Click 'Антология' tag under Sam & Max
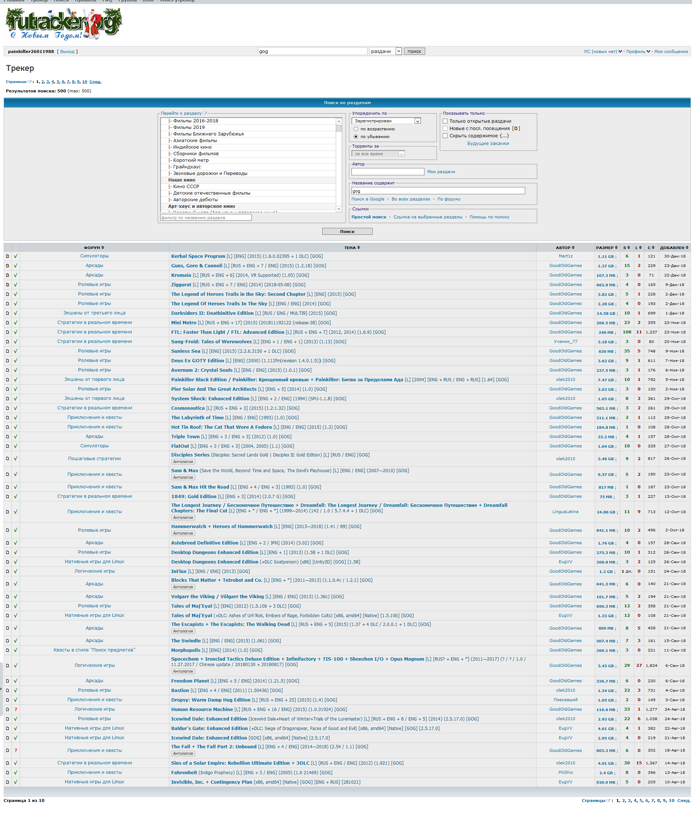This screenshot has width=692, height=814. coord(183,478)
